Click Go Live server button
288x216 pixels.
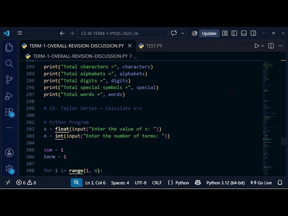261,183
